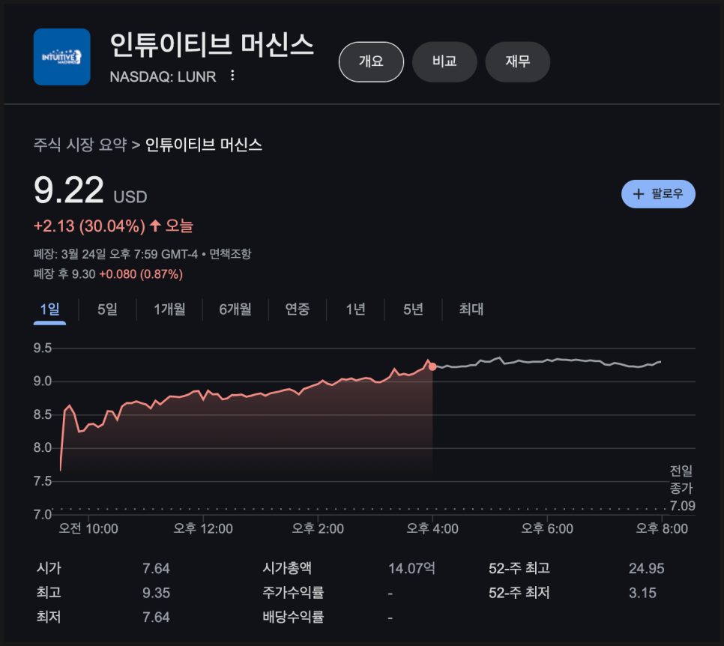The height and width of the screenshot is (646, 724).
Task: Show the 1년 chart range
Action: [x=355, y=310]
